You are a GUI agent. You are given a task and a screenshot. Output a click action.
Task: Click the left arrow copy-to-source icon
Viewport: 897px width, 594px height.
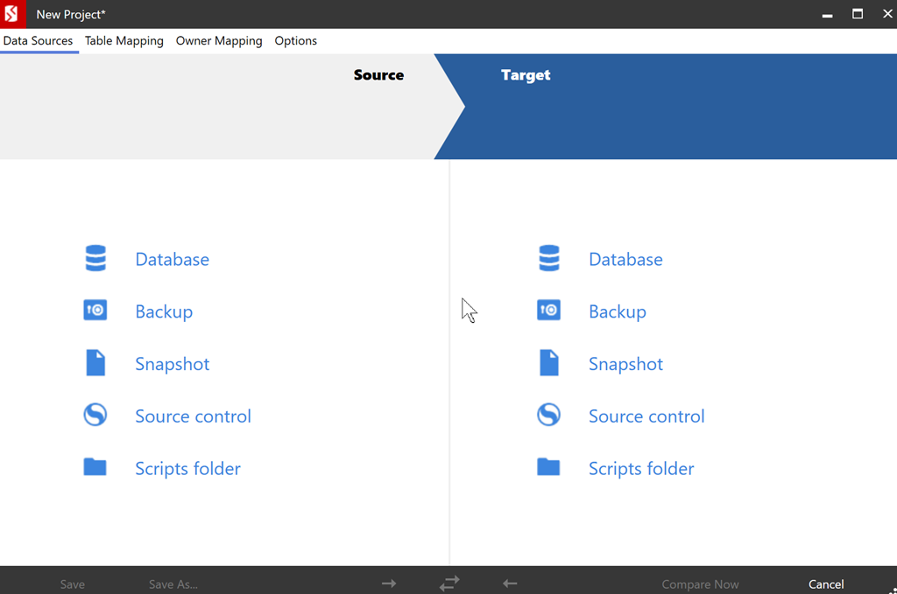pyautogui.click(x=510, y=584)
